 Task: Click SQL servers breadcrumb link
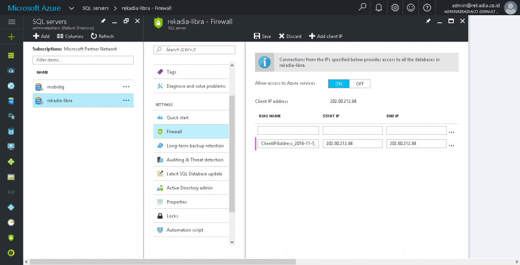(95, 8)
